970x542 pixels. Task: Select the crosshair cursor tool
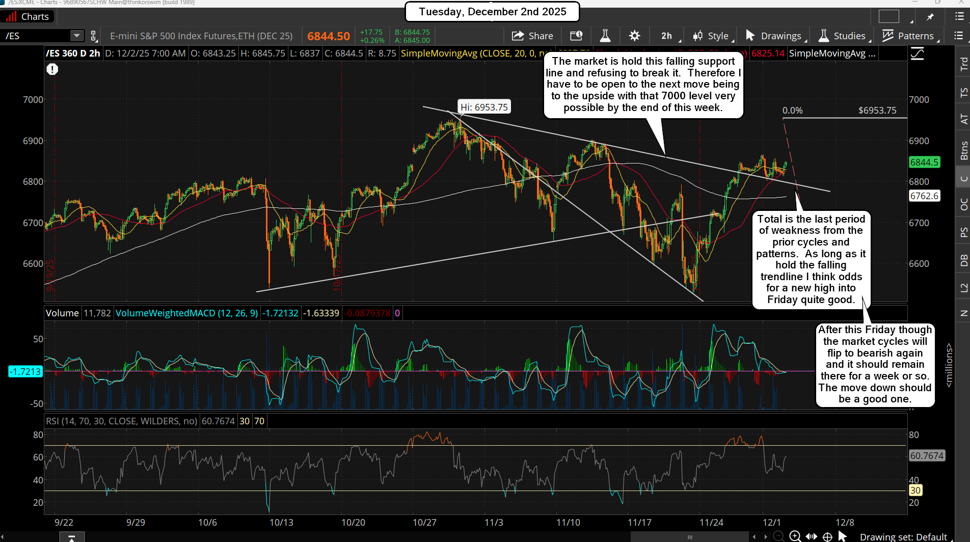(826, 536)
